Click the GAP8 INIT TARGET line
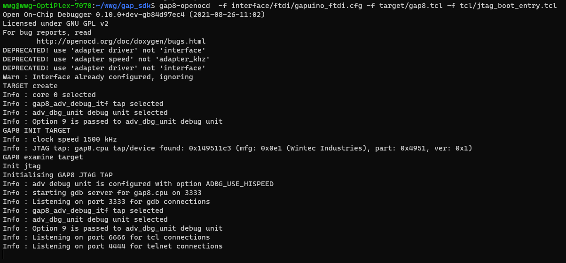Image resolution: width=566 pixels, height=263 pixels. pyautogui.click(x=37, y=130)
